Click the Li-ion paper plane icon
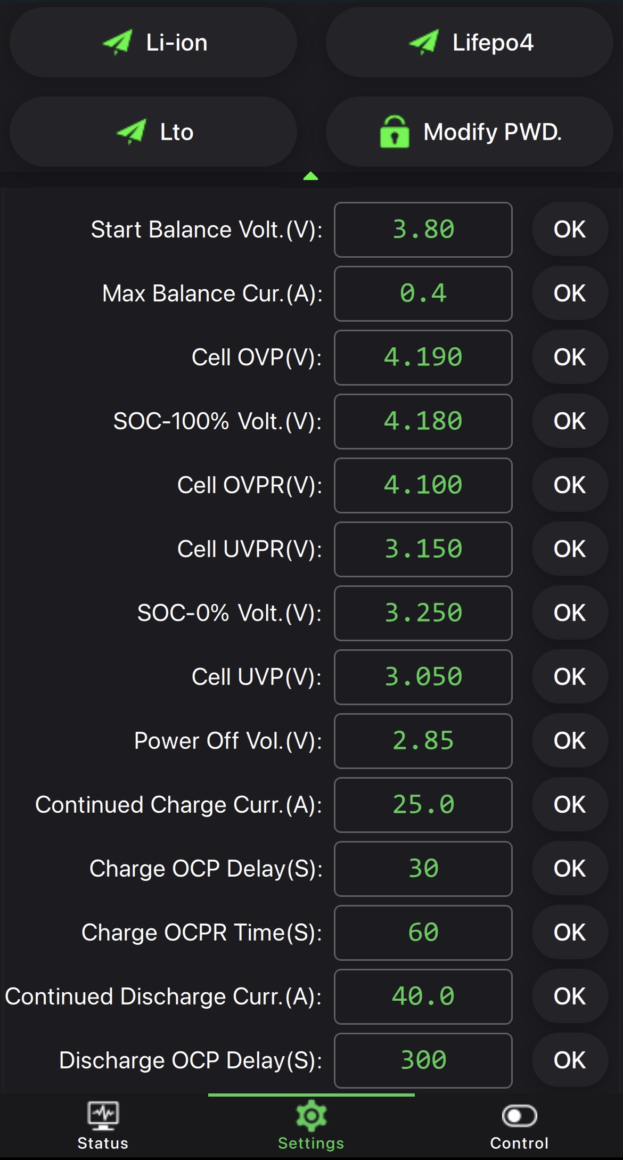This screenshot has width=623, height=1160. [x=117, y=43]
